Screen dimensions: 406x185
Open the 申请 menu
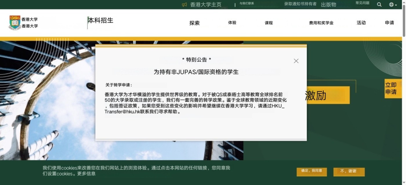[389, 22]
